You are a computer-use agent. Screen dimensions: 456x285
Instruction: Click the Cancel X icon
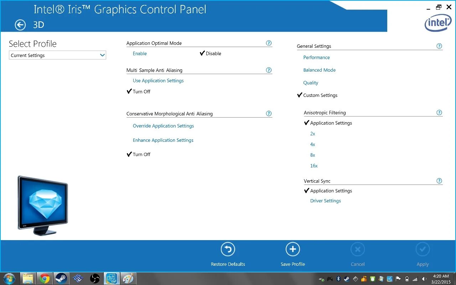(358, 249)
